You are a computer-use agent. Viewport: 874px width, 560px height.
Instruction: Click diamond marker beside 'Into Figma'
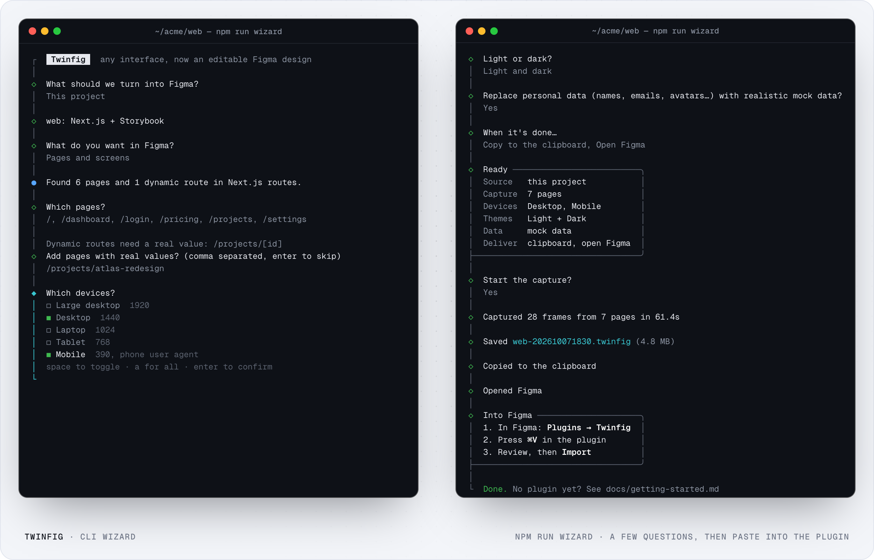[x=471, y=416]
